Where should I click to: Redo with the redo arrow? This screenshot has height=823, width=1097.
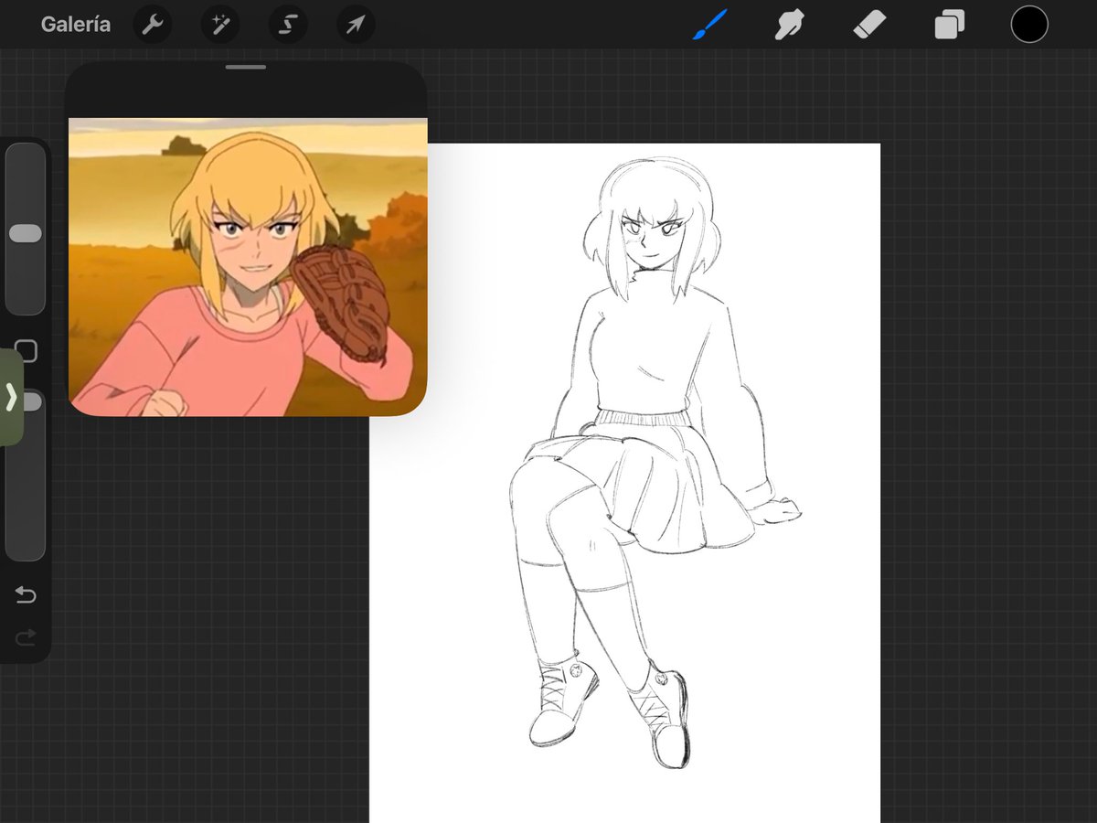(26, 636)
